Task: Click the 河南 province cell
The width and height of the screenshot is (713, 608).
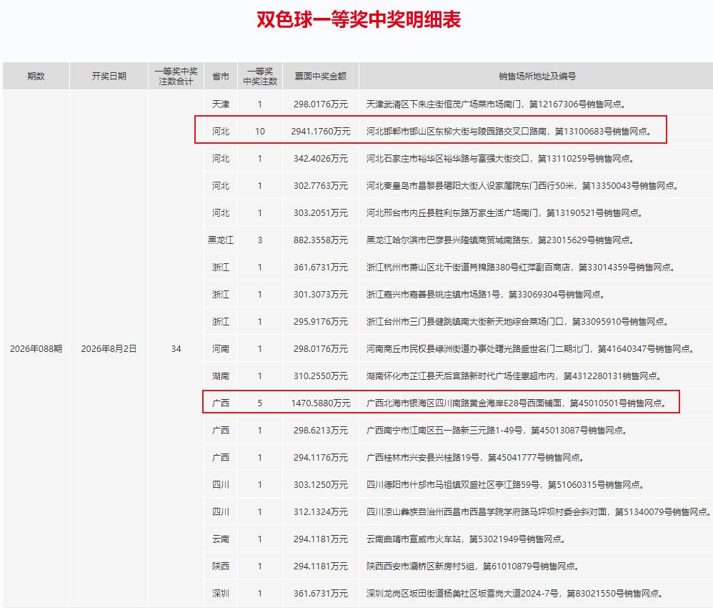Action: coord(221,349)
